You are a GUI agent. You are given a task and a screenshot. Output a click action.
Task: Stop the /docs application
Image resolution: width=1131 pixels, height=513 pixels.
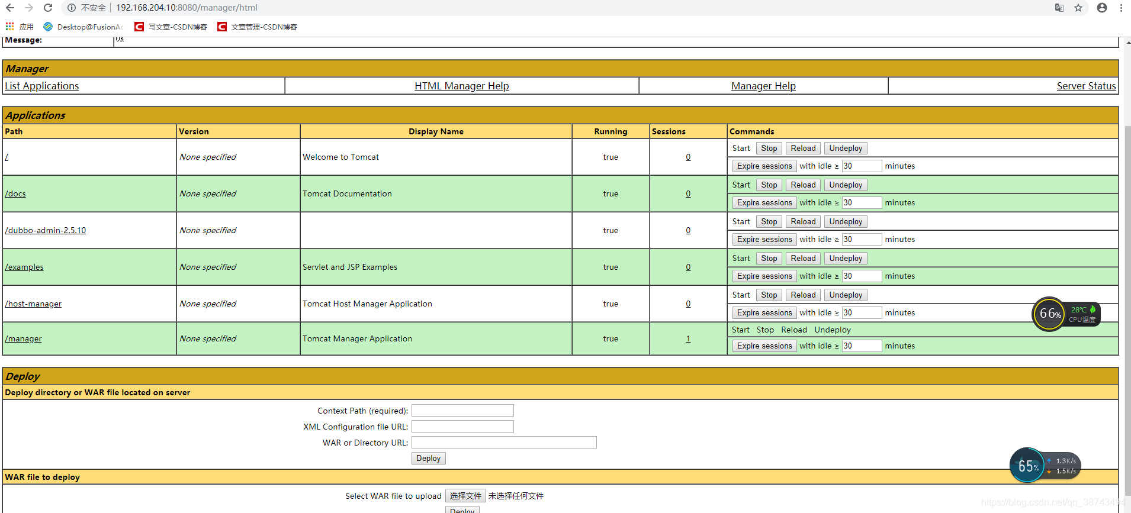click(769, 185)
